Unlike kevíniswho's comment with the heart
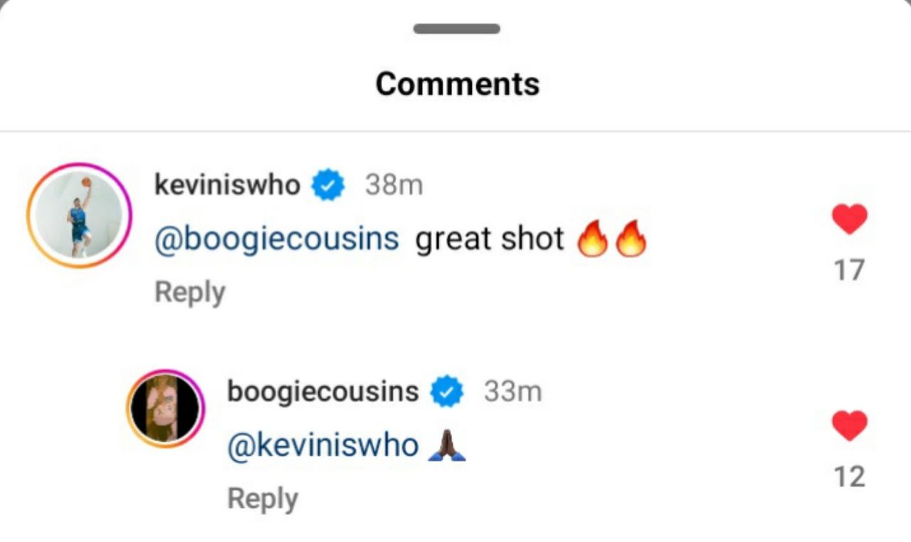Screen dimensions: 911x542 pyautogui.click(x=849, y=220)
